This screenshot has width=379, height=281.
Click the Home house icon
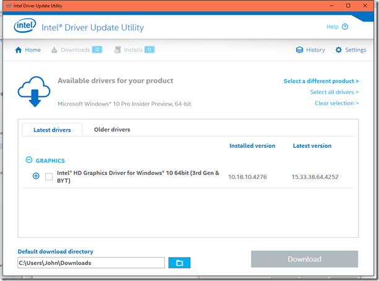19,50
